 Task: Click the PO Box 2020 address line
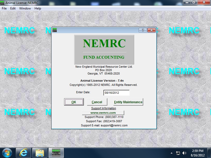pyautogui.click(x=103, y=70)
